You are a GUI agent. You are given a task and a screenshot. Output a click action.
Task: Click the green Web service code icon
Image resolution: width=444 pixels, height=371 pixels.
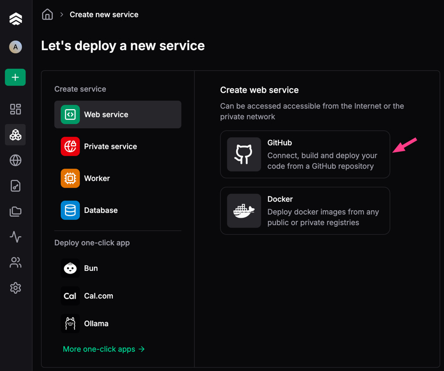pyautogui.click(x=70, y=114)
